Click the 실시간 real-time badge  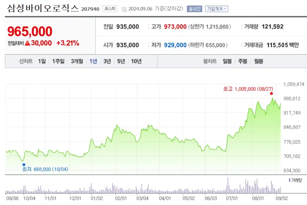pos(194,9)
